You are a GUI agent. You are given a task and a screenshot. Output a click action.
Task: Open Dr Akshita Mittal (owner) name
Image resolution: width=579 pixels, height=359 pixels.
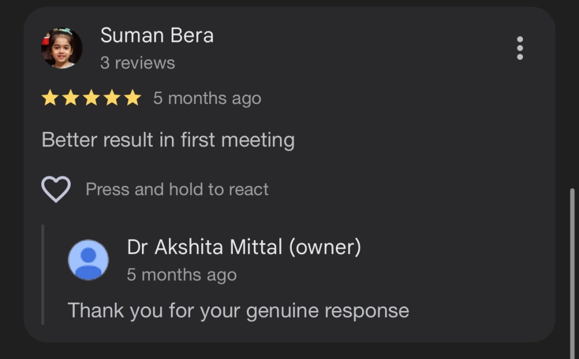(244, 246)
